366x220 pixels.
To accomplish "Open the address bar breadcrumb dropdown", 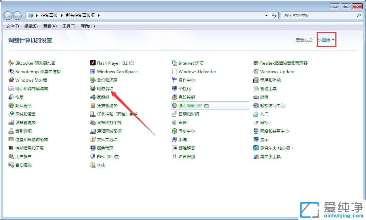I will pyautogui.click(x=266, y=15).
